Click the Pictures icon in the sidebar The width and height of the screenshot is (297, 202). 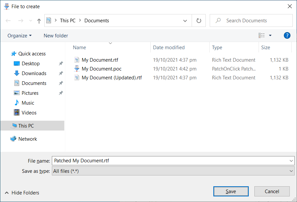(x=17, y=93)
